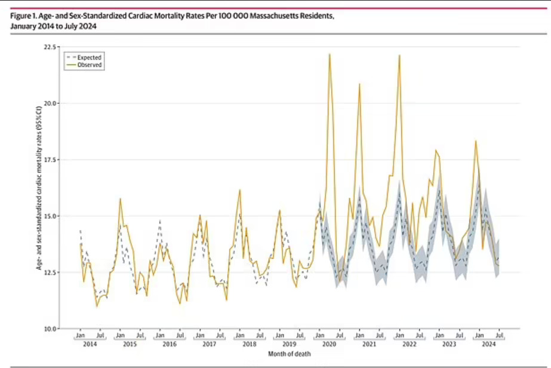
Task: Click the observed peak in early 2021
Action: coord(359,84)
